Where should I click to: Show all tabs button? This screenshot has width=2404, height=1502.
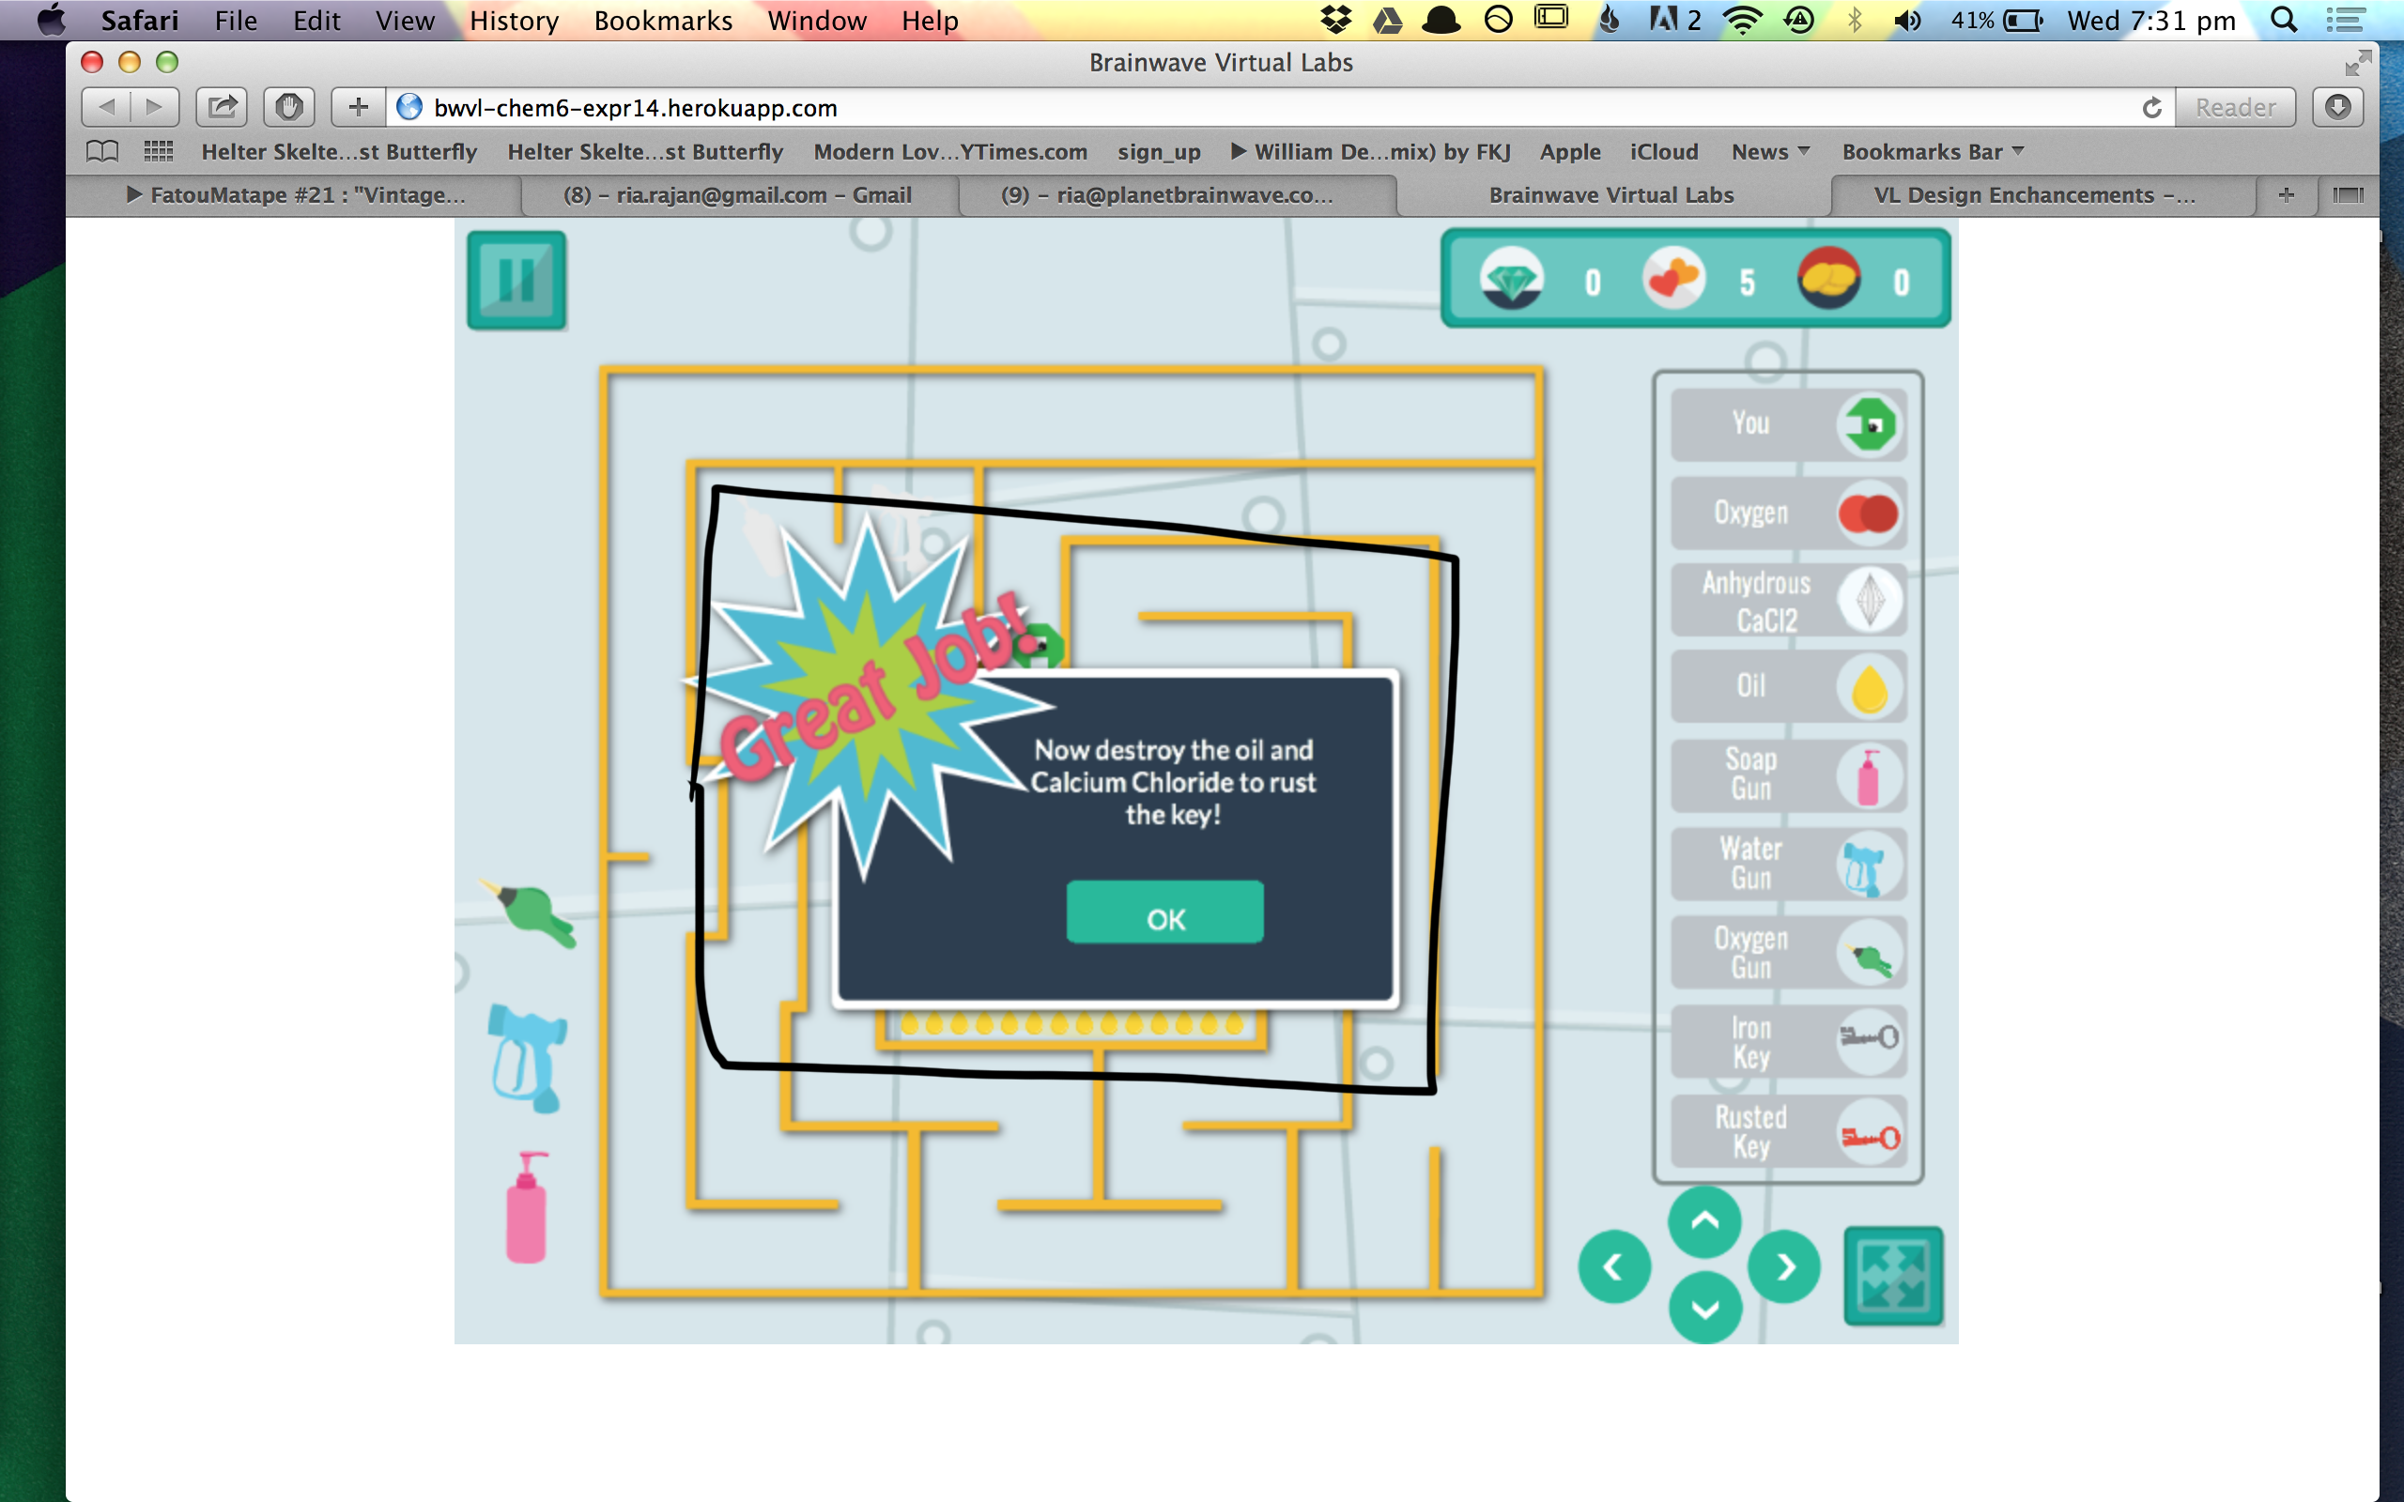[2348, 195]
